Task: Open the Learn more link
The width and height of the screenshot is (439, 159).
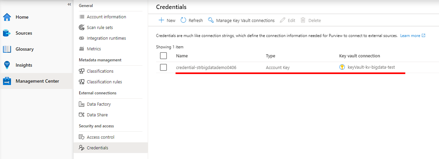Action: click(x=410, y=36)
